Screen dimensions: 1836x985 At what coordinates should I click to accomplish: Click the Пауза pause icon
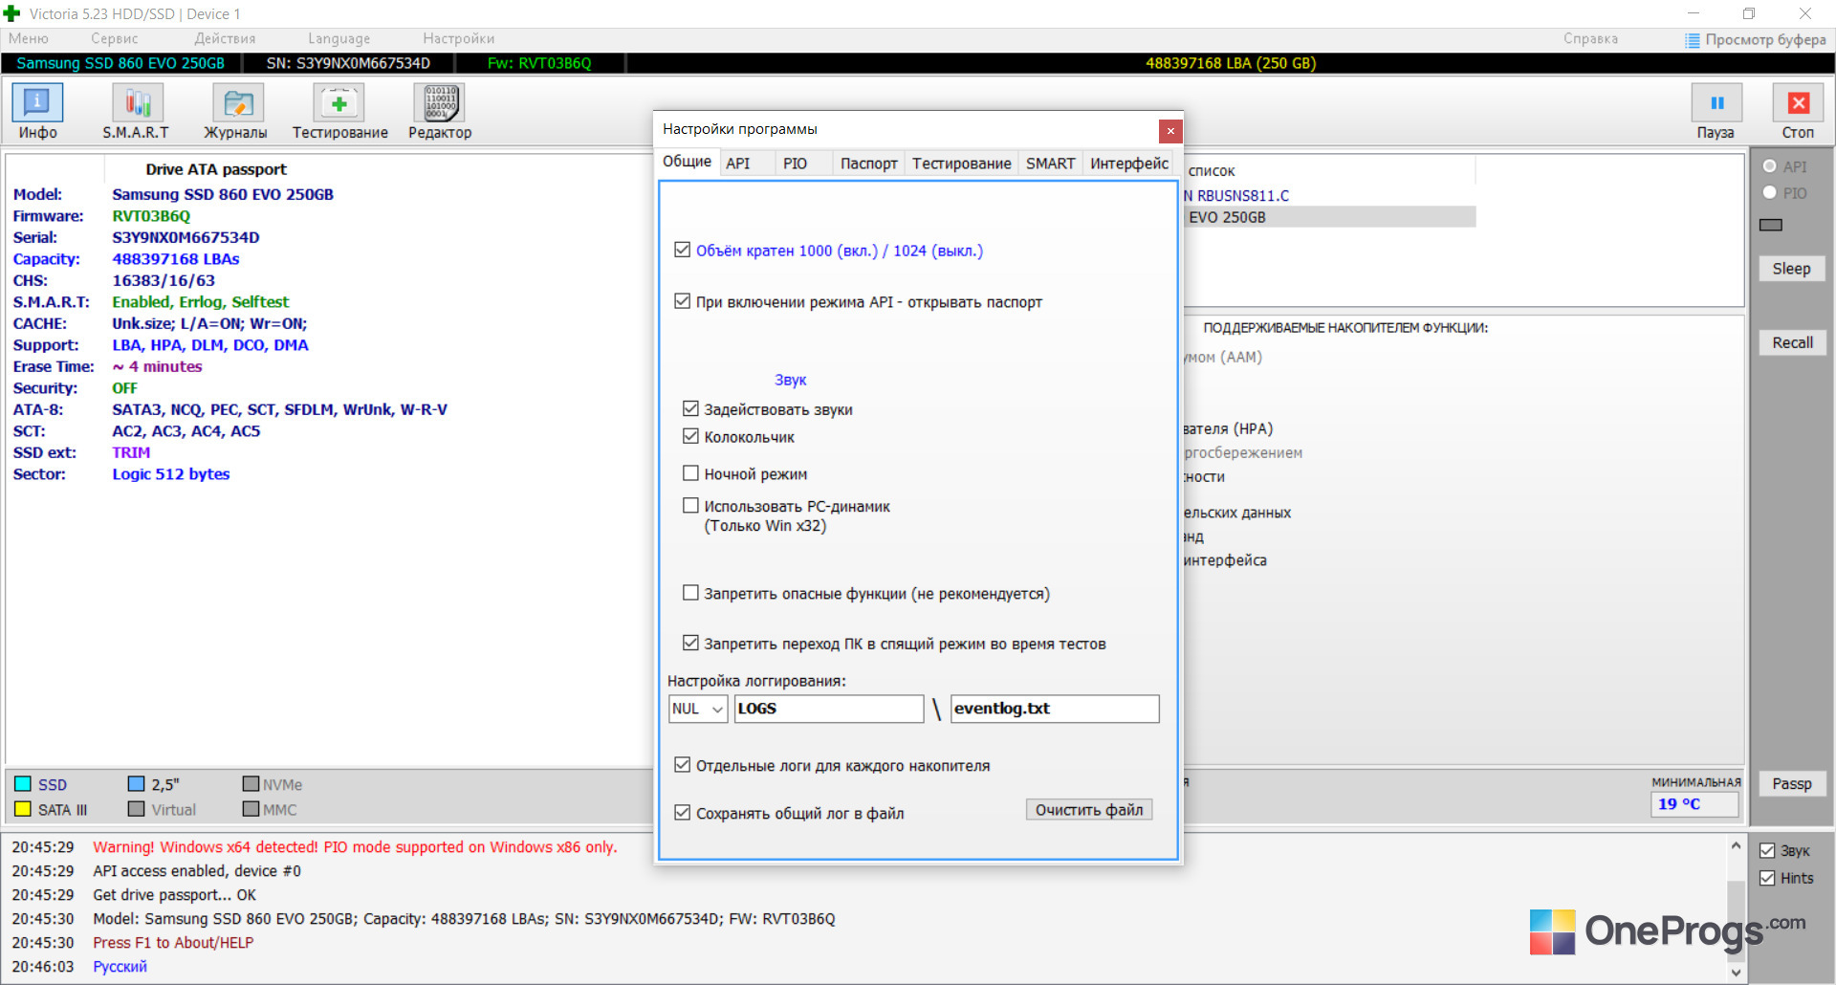1716,103
